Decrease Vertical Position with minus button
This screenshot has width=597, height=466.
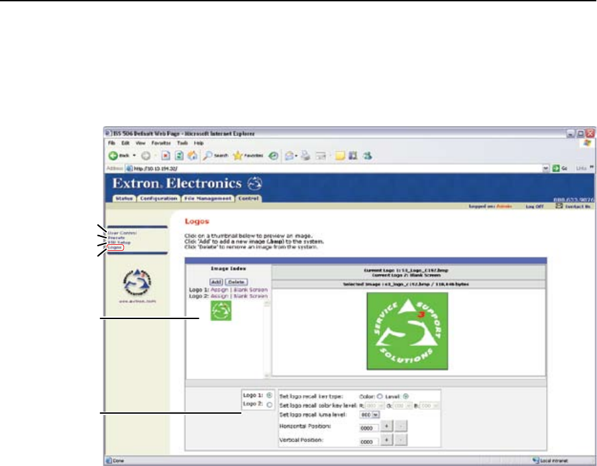point(401,440)
